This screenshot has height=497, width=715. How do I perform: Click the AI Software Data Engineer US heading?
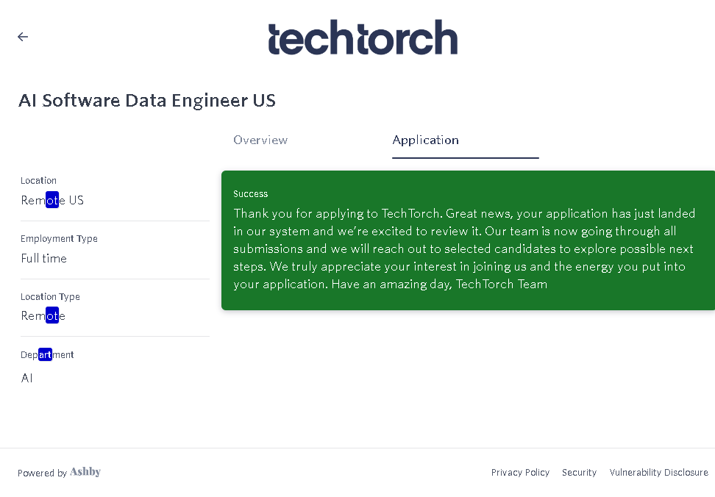(x=147, y=100)
